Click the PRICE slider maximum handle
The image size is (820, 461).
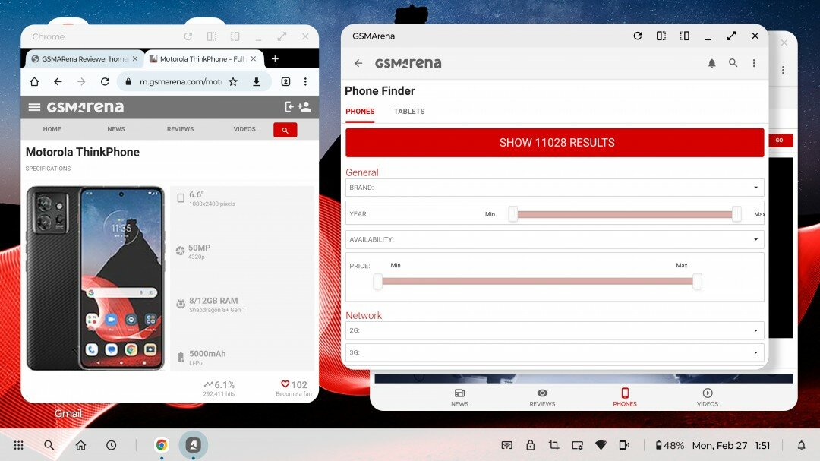[697, 282]
